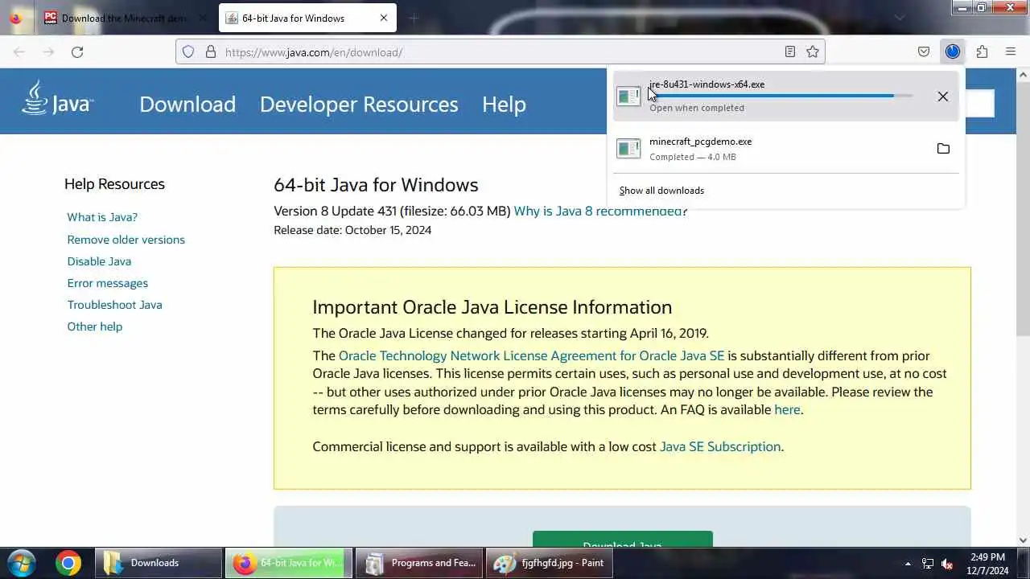
Task: Open the list all tabs dropdown
Action: tap(900, 18)
